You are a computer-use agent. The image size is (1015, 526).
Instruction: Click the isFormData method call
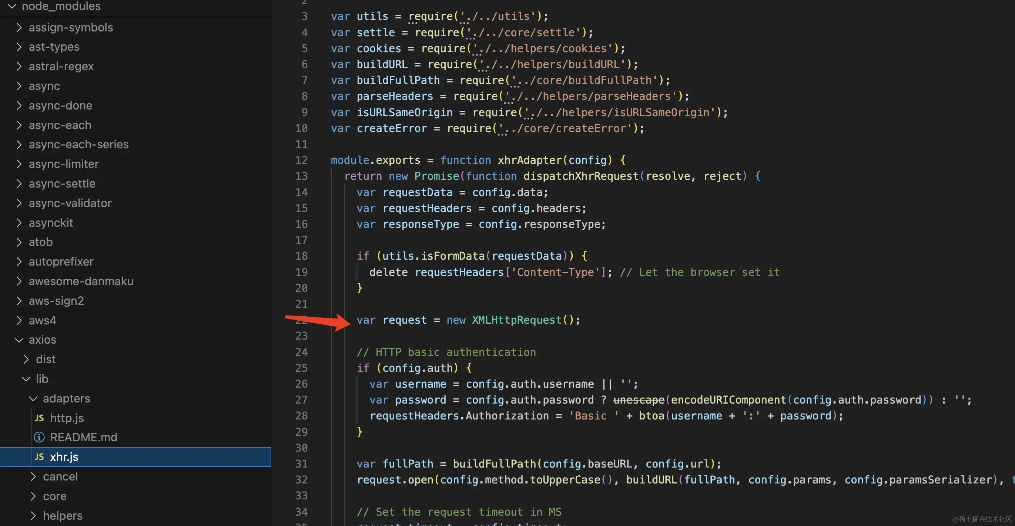(453, 256)
